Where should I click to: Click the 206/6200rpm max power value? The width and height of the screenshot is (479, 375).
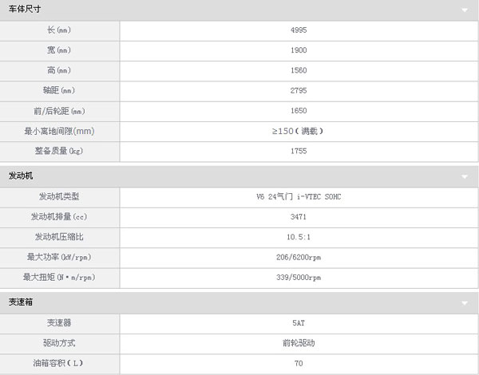point(299,258)
